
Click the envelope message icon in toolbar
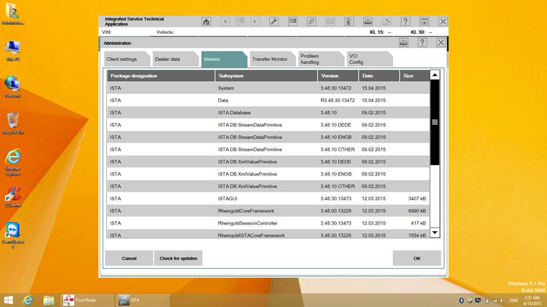tap(330, 22)
